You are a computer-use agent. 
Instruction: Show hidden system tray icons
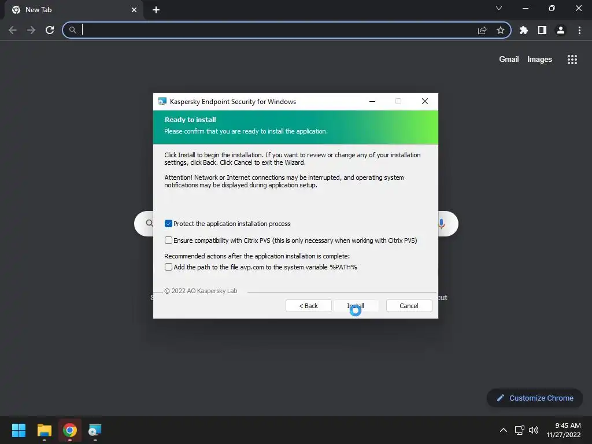(504, 430)
